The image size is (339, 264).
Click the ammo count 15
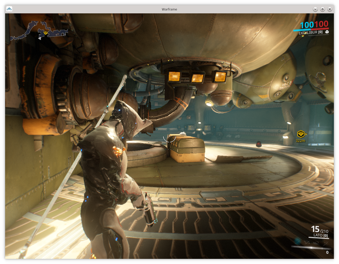pyautogui.click(x=315, y=229)
